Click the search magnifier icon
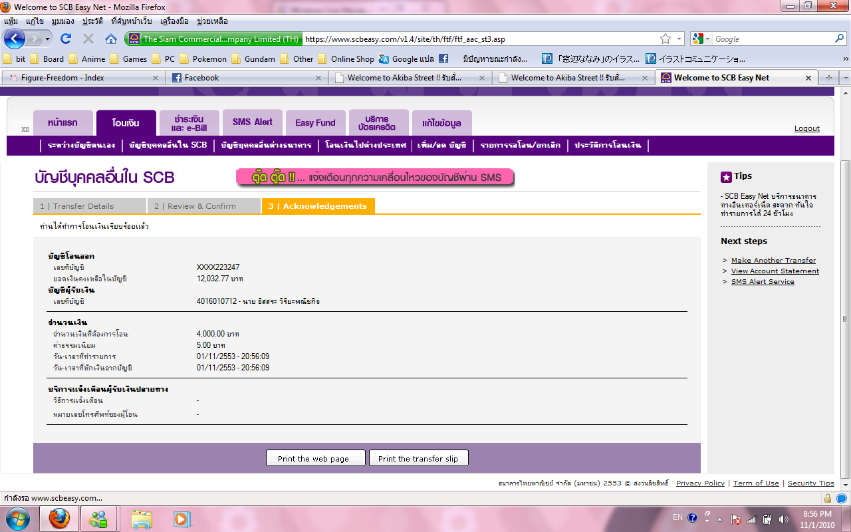 click(x=839, y=39)
